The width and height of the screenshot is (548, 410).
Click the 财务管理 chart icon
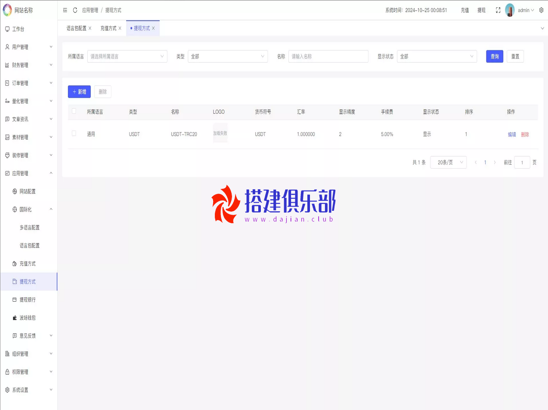click(7, 65)
